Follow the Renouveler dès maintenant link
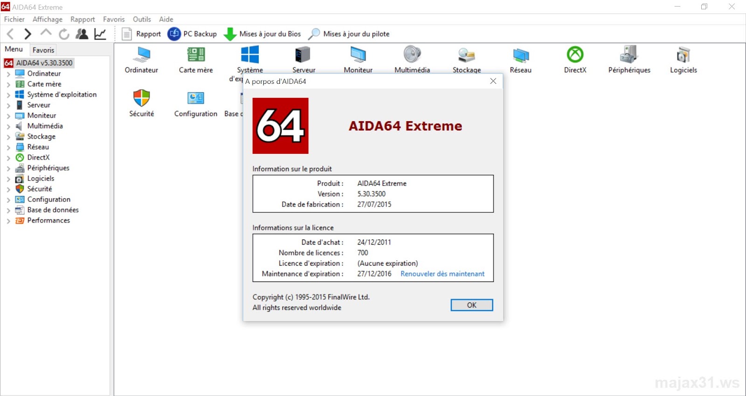This screenshot has width=746, height=396. [442, 274]
